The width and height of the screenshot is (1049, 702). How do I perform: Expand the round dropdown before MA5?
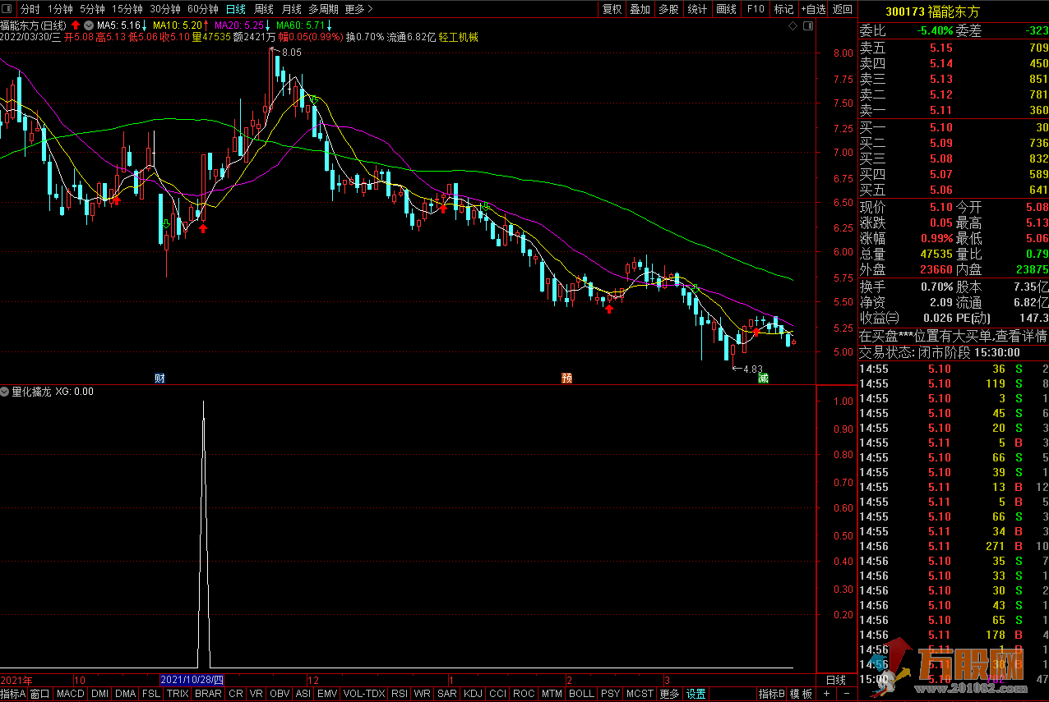pyautogui.click(x=88, y=25)
